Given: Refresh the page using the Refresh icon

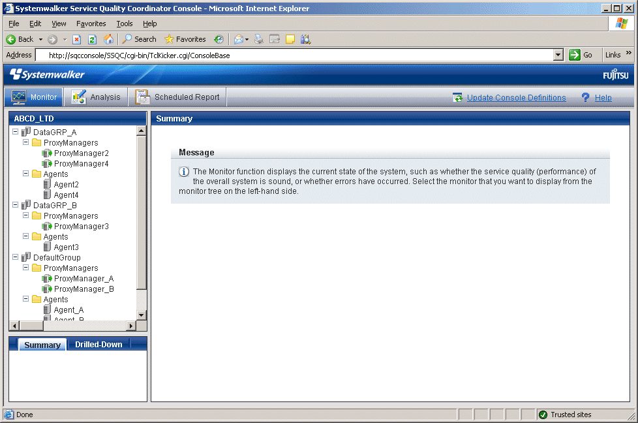Looking at the screenshot, I should 93,39.
